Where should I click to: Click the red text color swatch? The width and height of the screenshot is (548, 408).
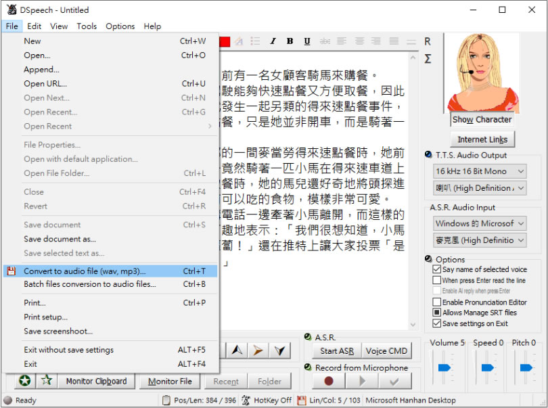[225, 41]
